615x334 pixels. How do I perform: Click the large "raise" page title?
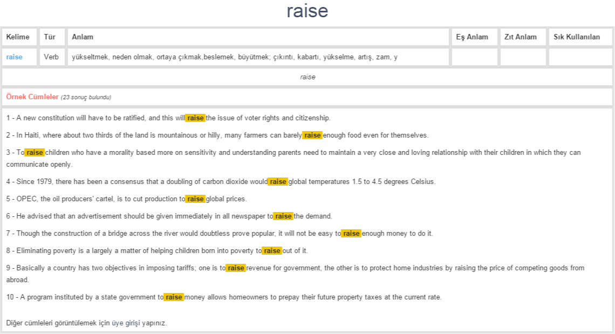307,11
